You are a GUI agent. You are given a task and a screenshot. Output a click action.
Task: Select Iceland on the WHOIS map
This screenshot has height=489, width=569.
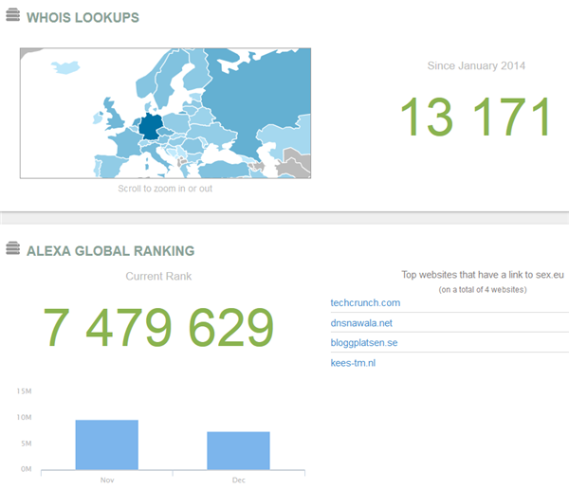coord(65,67)
